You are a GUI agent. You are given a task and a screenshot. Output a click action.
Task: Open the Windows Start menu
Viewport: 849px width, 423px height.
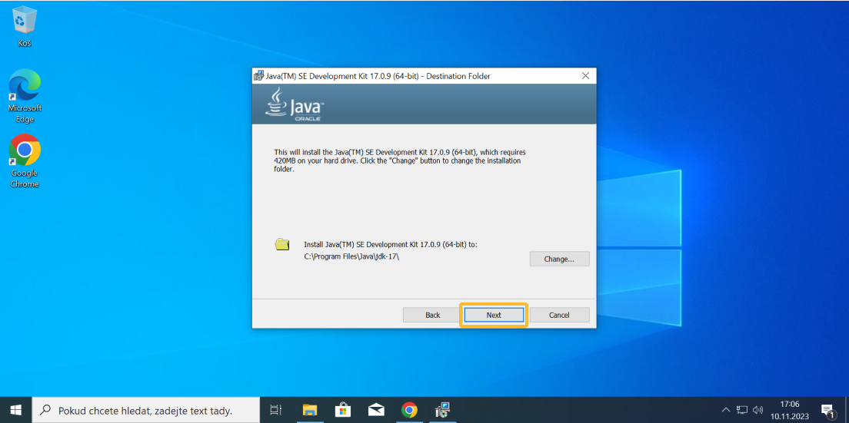[x=15, y=410]
